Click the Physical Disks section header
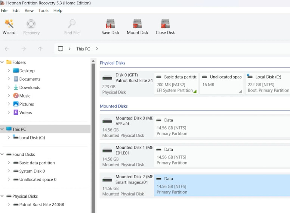This screenshot has width=290, height=213. (112, 63)
